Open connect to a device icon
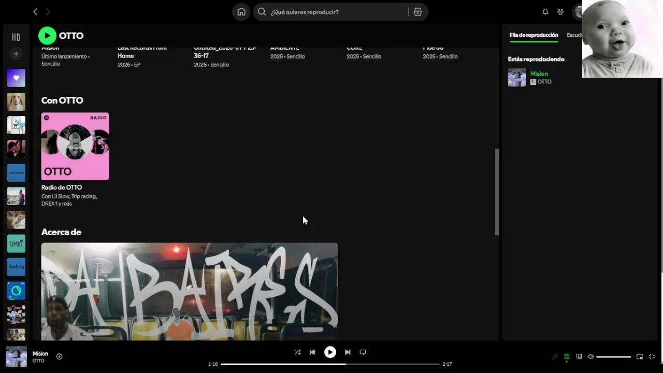Image resolution: width=663 pixels, height=373 pixels. tap(579, 356)
